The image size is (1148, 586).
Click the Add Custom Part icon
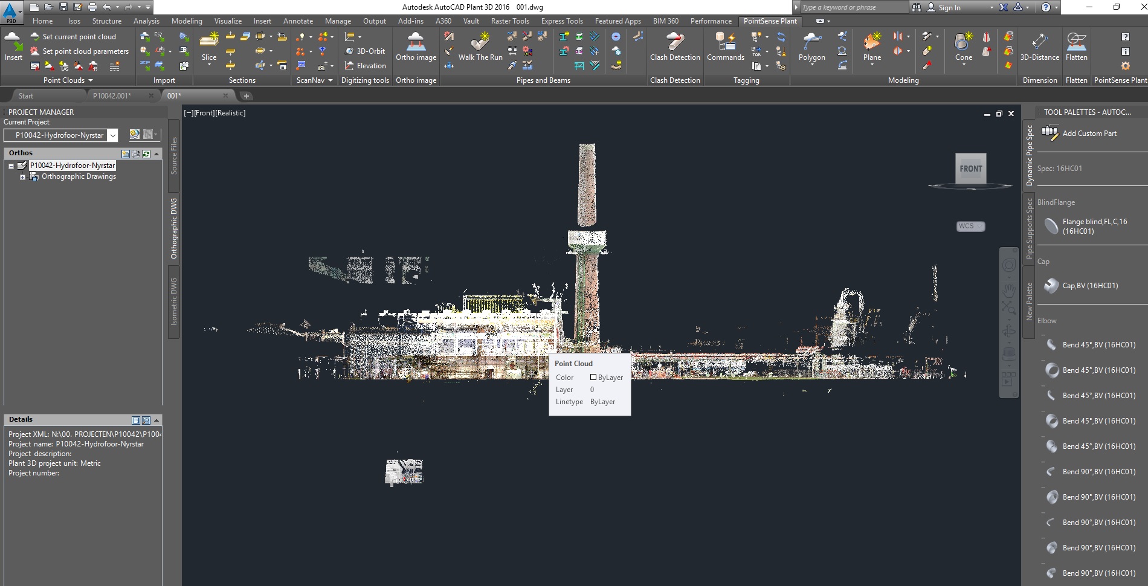tap(1050, 132)
